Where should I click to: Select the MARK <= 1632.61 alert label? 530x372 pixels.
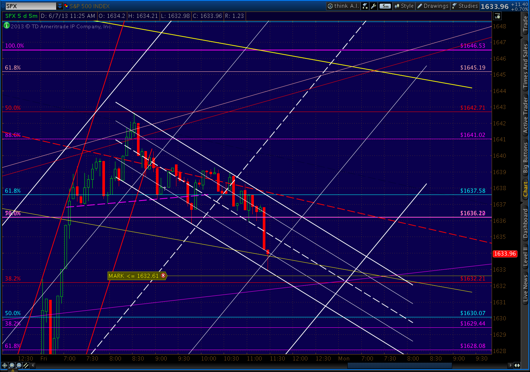[x=134, y=276]
